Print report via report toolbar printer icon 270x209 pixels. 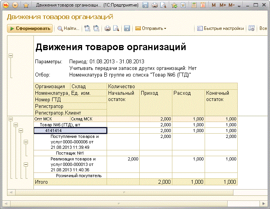point(108,28)
